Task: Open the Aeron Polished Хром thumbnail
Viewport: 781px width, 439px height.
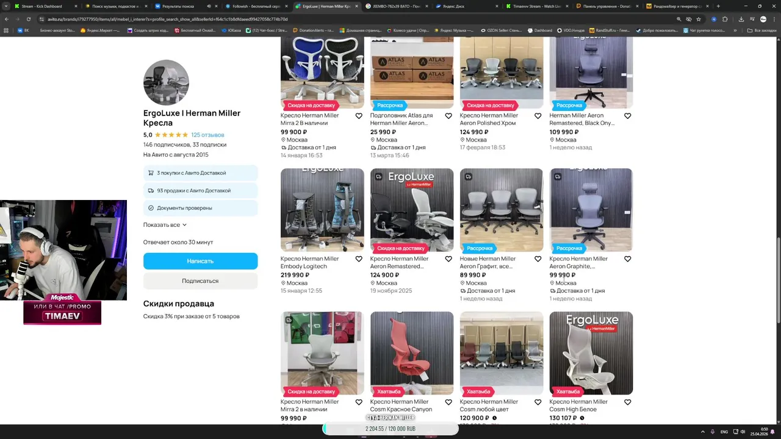Action: tap(502, 73)
